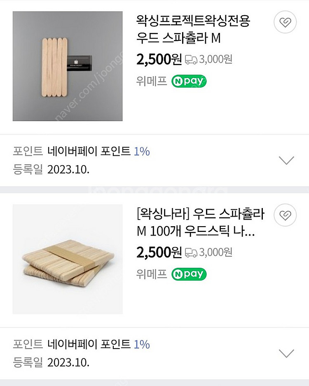
Task: Open 왁싱나라 wood stick product image
Action: coord(68,259)
